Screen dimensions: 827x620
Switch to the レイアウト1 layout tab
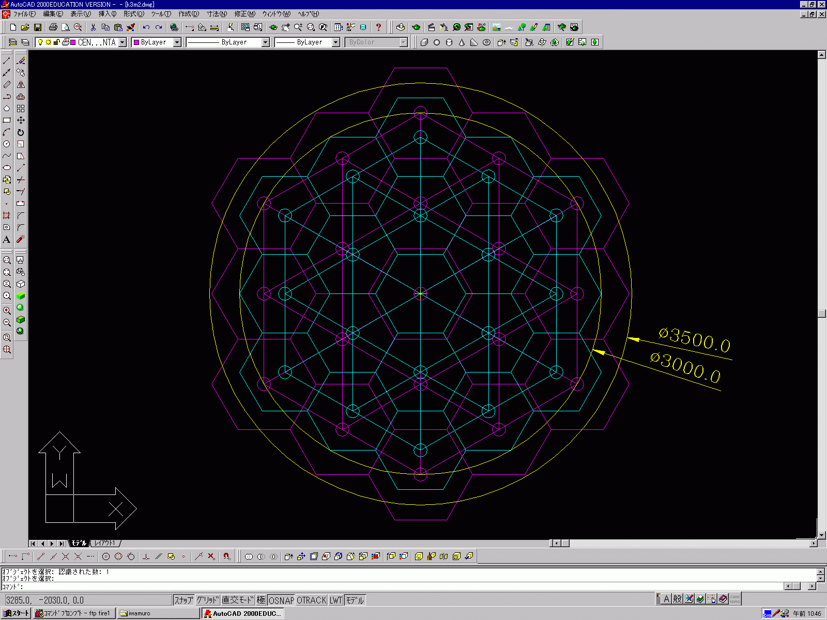(105, 543)
